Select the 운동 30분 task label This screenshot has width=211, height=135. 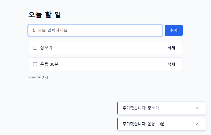click(49, 64)
